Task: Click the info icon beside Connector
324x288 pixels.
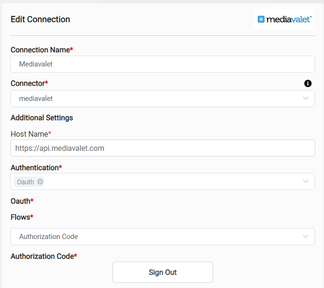Action: 308,83
